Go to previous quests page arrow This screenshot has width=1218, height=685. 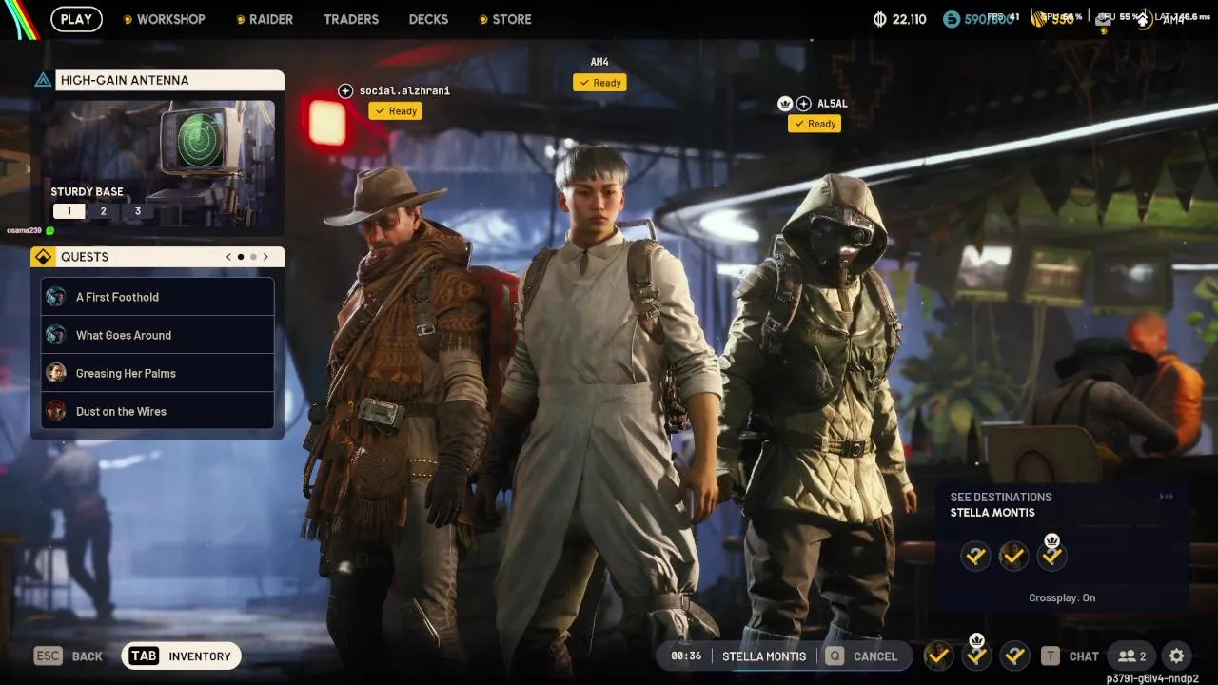pos(228,257)
